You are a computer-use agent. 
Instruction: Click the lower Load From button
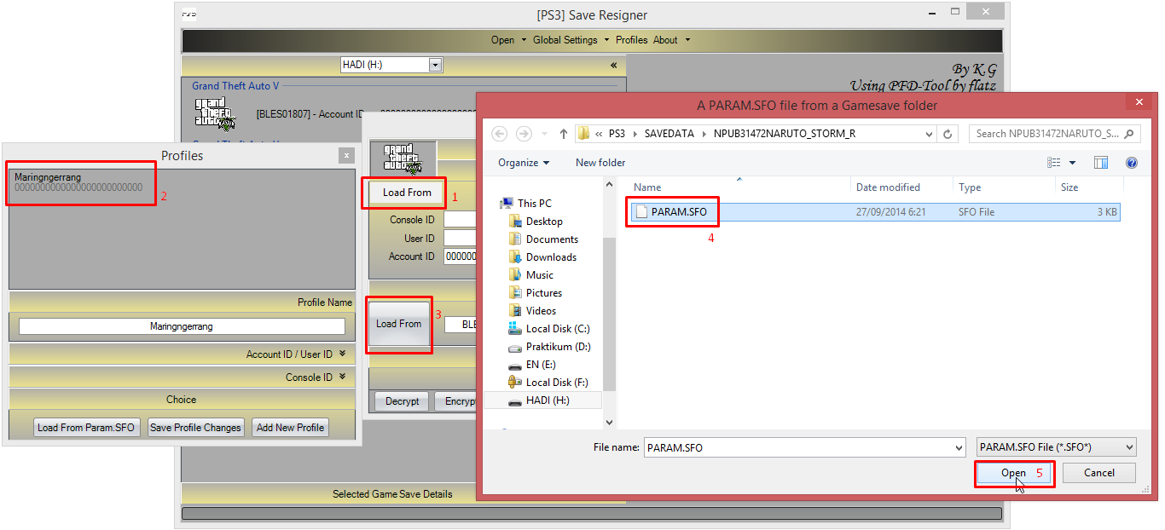[398, 324]
